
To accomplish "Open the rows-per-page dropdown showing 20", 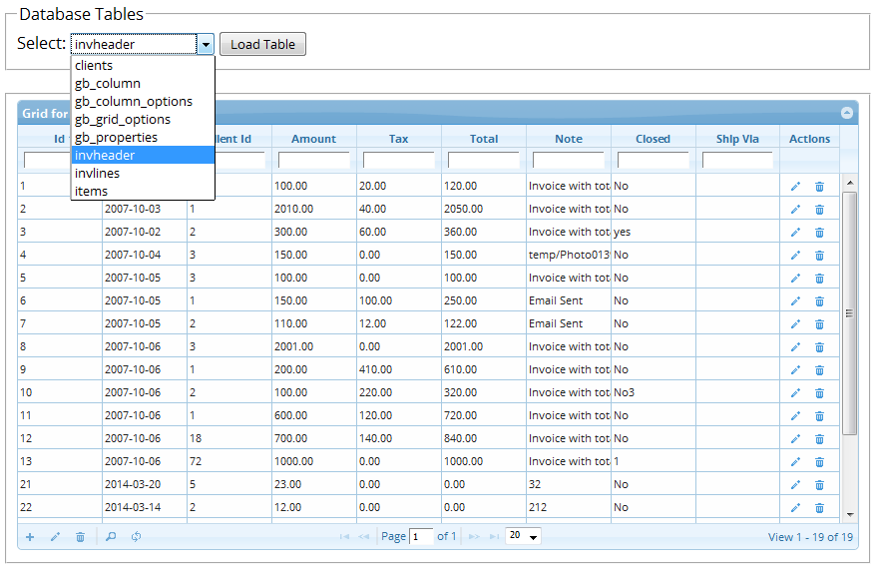I will [523, 536].
